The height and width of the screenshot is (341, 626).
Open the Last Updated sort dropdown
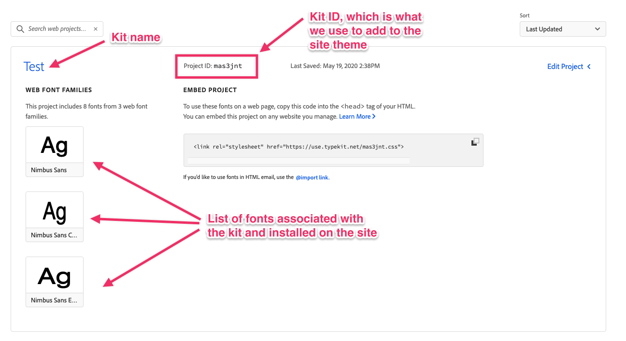coord(563,29)
